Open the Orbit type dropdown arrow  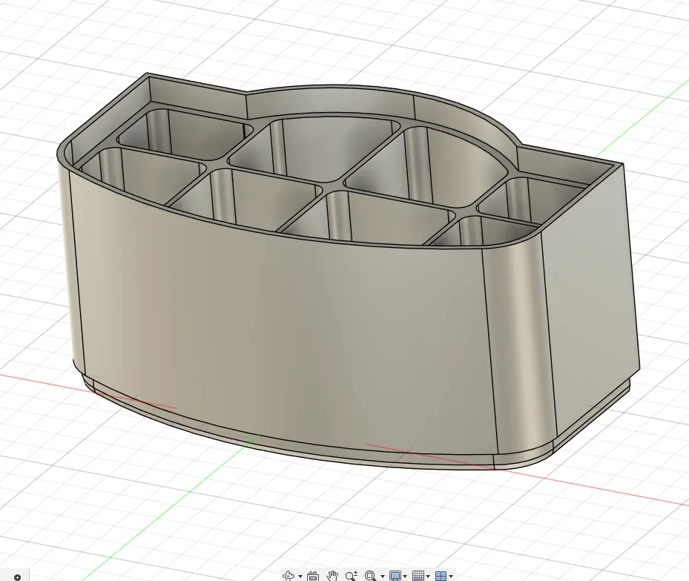point(300,576)
